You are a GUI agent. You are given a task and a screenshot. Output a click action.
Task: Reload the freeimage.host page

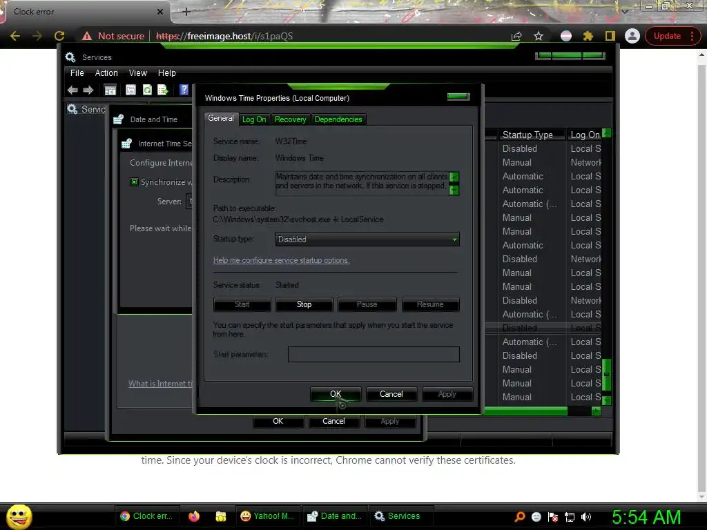[59, 36]
